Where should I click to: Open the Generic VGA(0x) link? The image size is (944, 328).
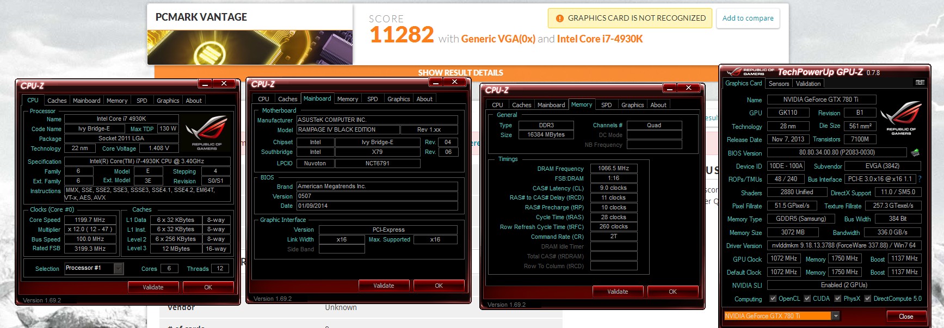point(498,39)
